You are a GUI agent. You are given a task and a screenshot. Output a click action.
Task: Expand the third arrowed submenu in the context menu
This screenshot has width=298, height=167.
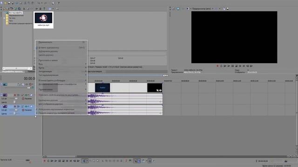pyautogui.click(x=86, y=71)
